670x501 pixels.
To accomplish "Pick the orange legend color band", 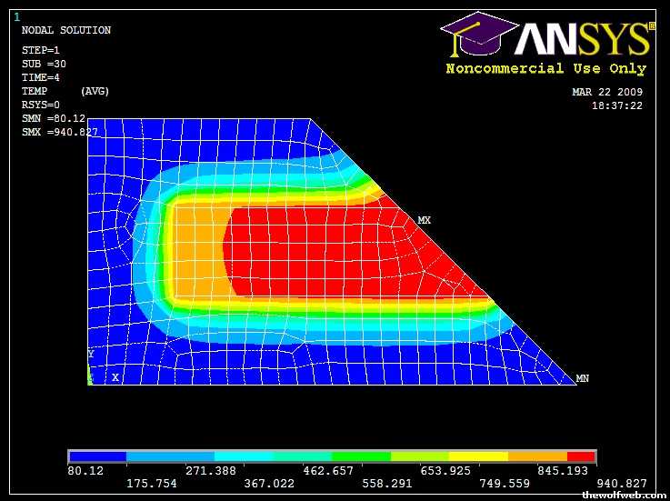I will (537, 456).
